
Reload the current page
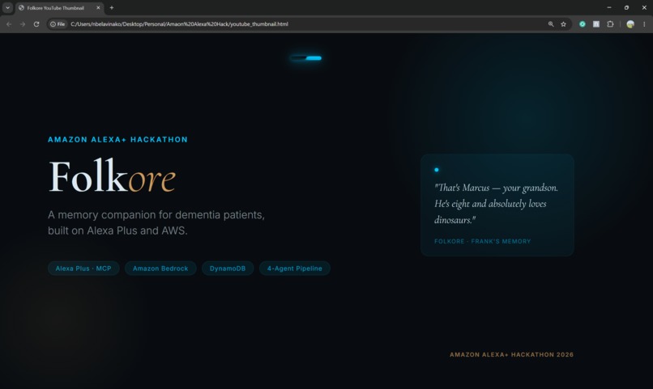coord(36,24)
